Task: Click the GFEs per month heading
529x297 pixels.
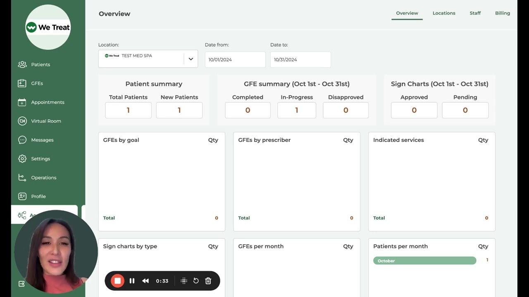Action: (261, 246)
